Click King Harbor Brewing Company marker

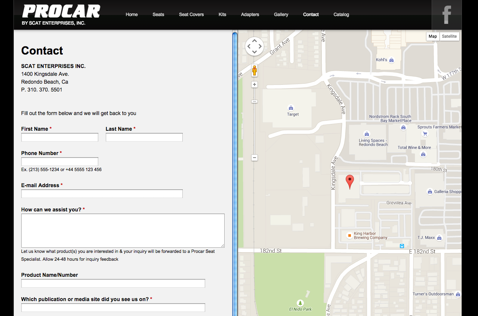[349, 235]
